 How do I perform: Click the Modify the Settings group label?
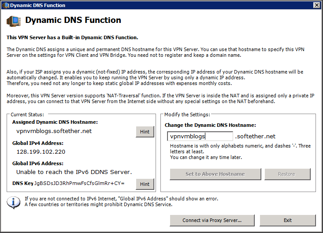184,115
